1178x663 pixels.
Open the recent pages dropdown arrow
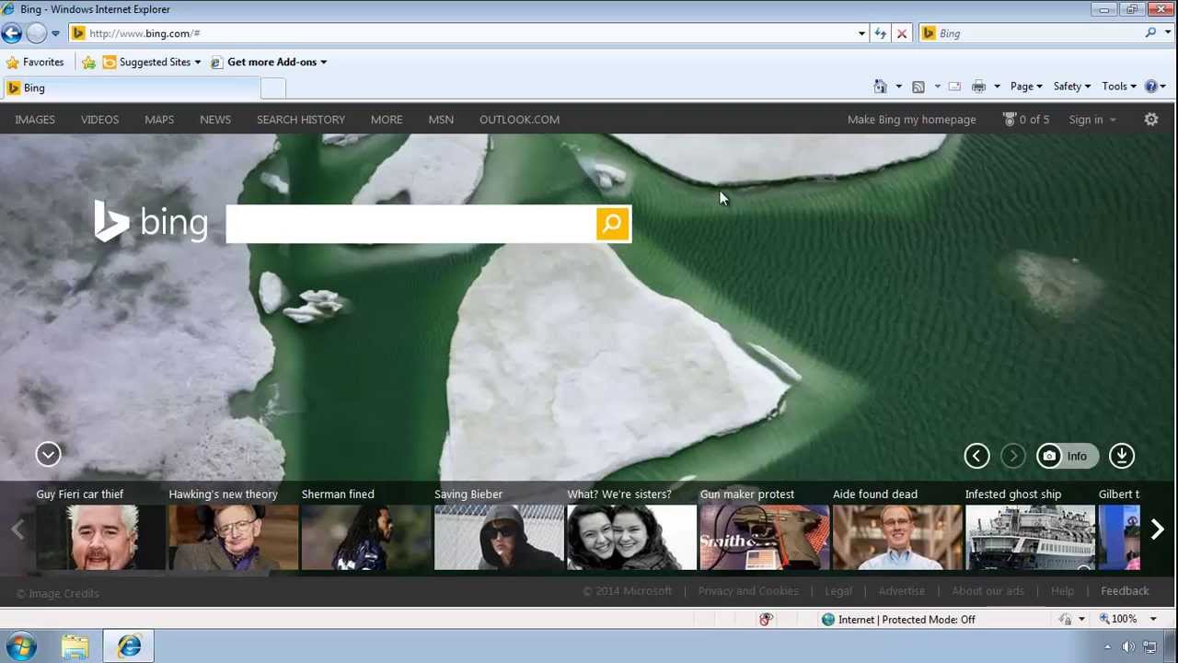point(55,33)
